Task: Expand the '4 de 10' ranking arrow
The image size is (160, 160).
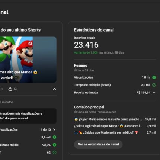Action: pos(54,130)
